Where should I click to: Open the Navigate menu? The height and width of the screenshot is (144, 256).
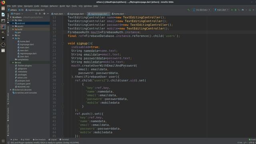pos(28,6)
